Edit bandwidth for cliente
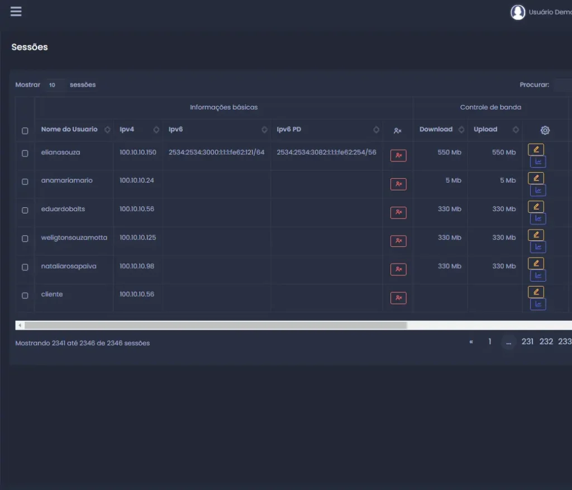572x490 pixels. point(536,292)
